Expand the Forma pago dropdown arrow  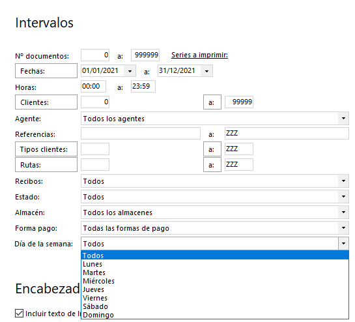(343, 228)
